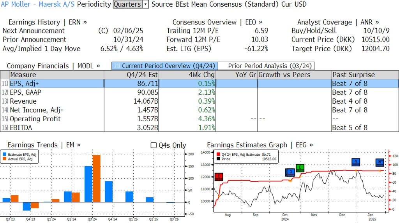
Task: Open Earnings Trends EM link
Action: pos(44,145)
